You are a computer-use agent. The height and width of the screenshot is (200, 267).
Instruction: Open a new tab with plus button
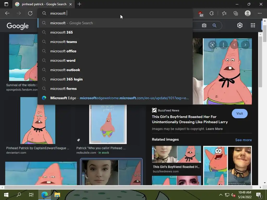pos(79,4)
